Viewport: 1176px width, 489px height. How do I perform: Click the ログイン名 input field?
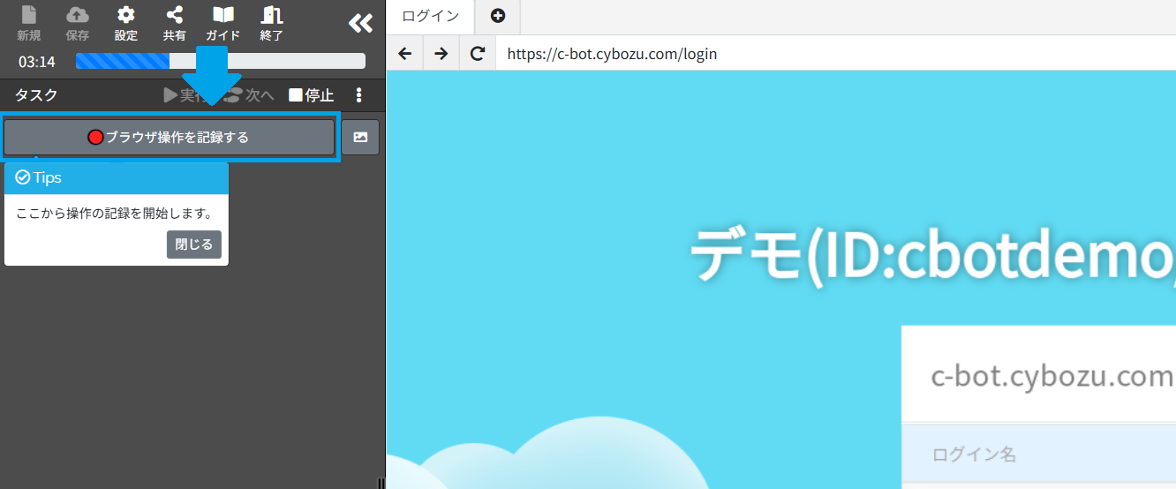pyautogui.click(x=1038, y=455)
